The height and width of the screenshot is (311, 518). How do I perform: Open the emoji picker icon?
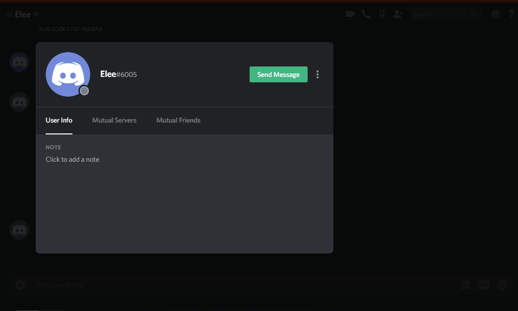click(502, 285)
